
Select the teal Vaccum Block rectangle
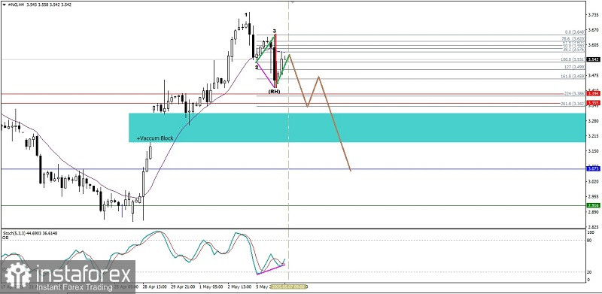click(x=357, y=127)
